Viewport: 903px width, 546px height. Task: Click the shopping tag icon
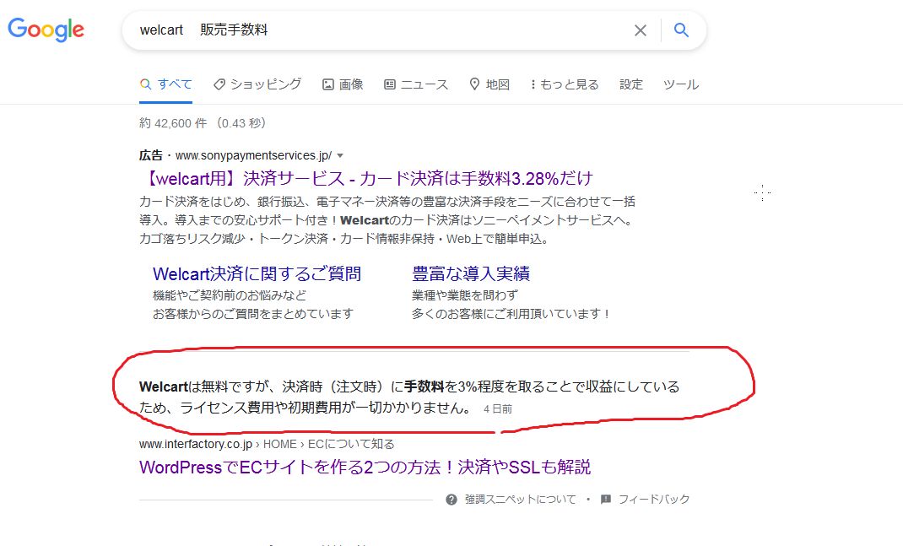219,84
